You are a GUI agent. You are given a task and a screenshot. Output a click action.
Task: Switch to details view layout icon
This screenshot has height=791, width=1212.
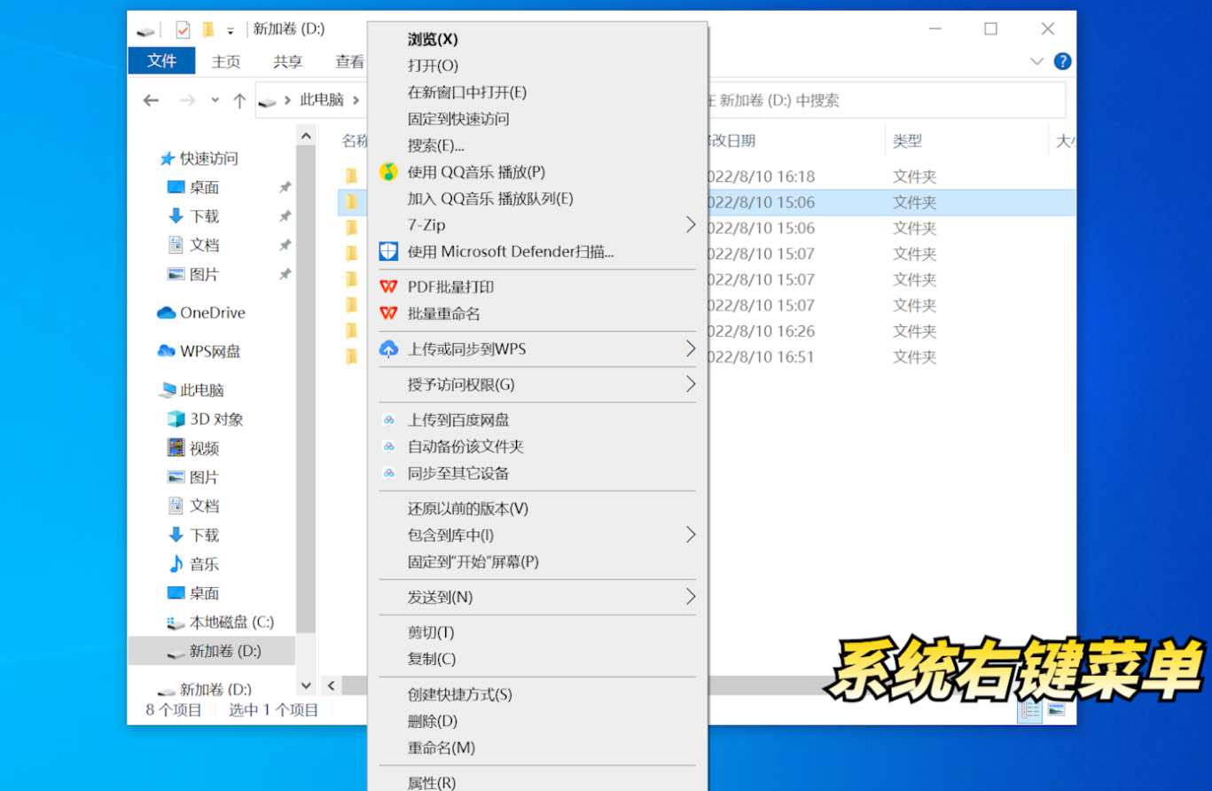(x=1029, y=710)
